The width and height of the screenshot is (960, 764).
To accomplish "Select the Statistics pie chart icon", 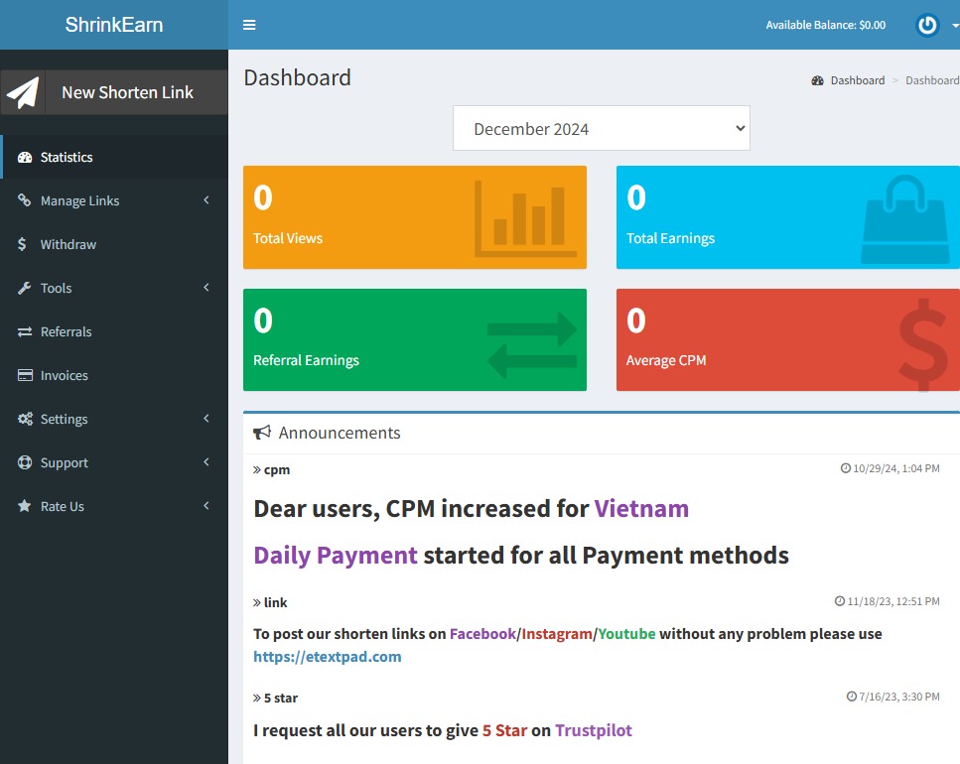I will [x=24, y=157].
